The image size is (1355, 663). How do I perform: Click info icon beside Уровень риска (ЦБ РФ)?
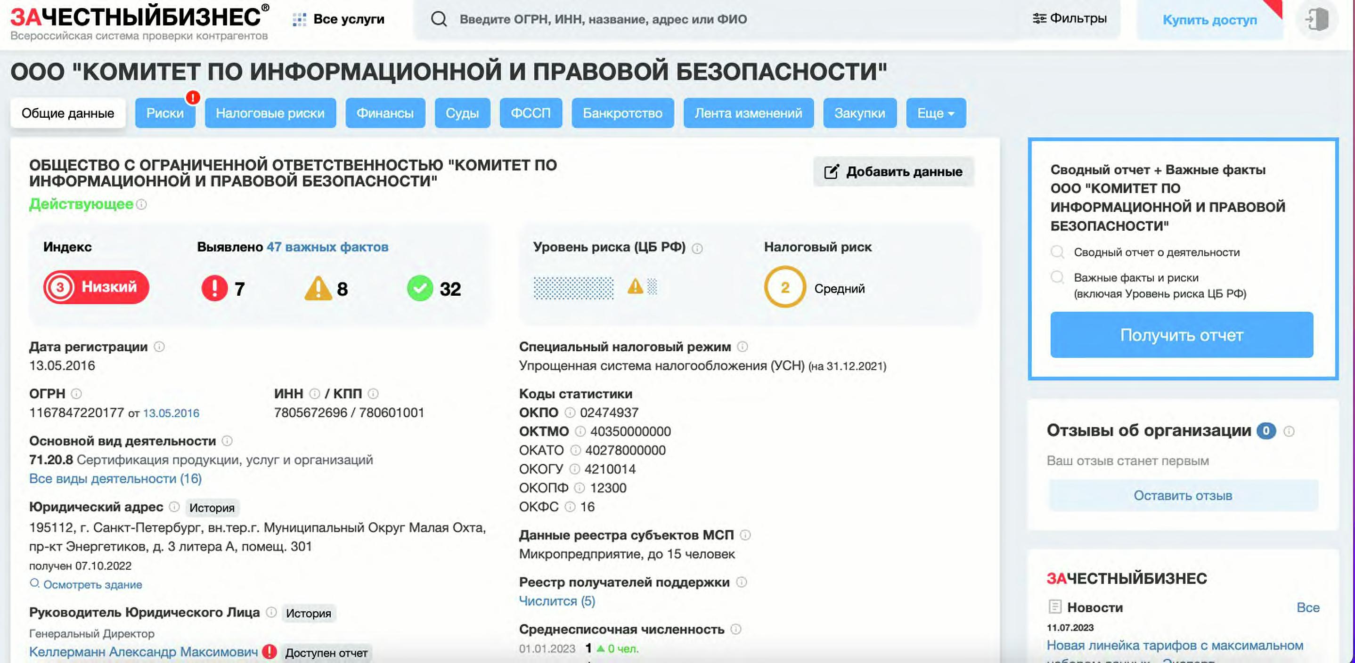(x=697, y=248)
